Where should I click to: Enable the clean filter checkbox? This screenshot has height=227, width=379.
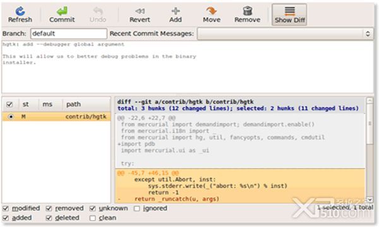point(93,218)
